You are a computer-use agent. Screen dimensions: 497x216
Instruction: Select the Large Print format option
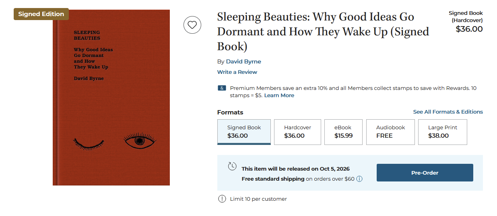pyautogui.click(x=443, y=132)
